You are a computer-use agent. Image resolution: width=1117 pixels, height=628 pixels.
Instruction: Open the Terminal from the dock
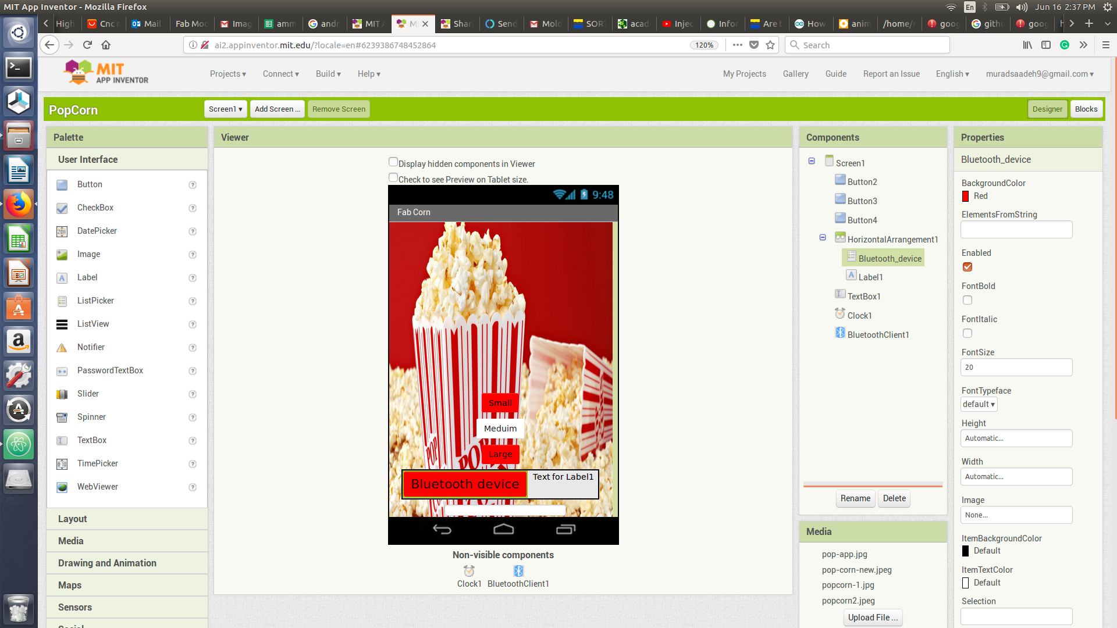tap(19, 68)
